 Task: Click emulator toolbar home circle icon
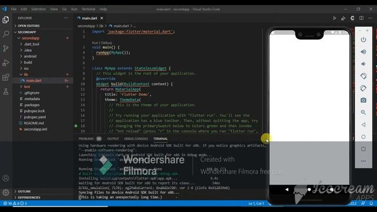tap(363, 137)
